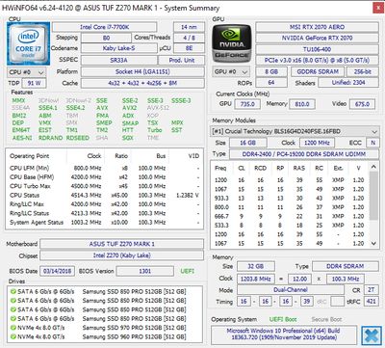The image size is (385, 348).
Task: Click the PCIe v3.0 x16 link field
Action: point(317,61)
